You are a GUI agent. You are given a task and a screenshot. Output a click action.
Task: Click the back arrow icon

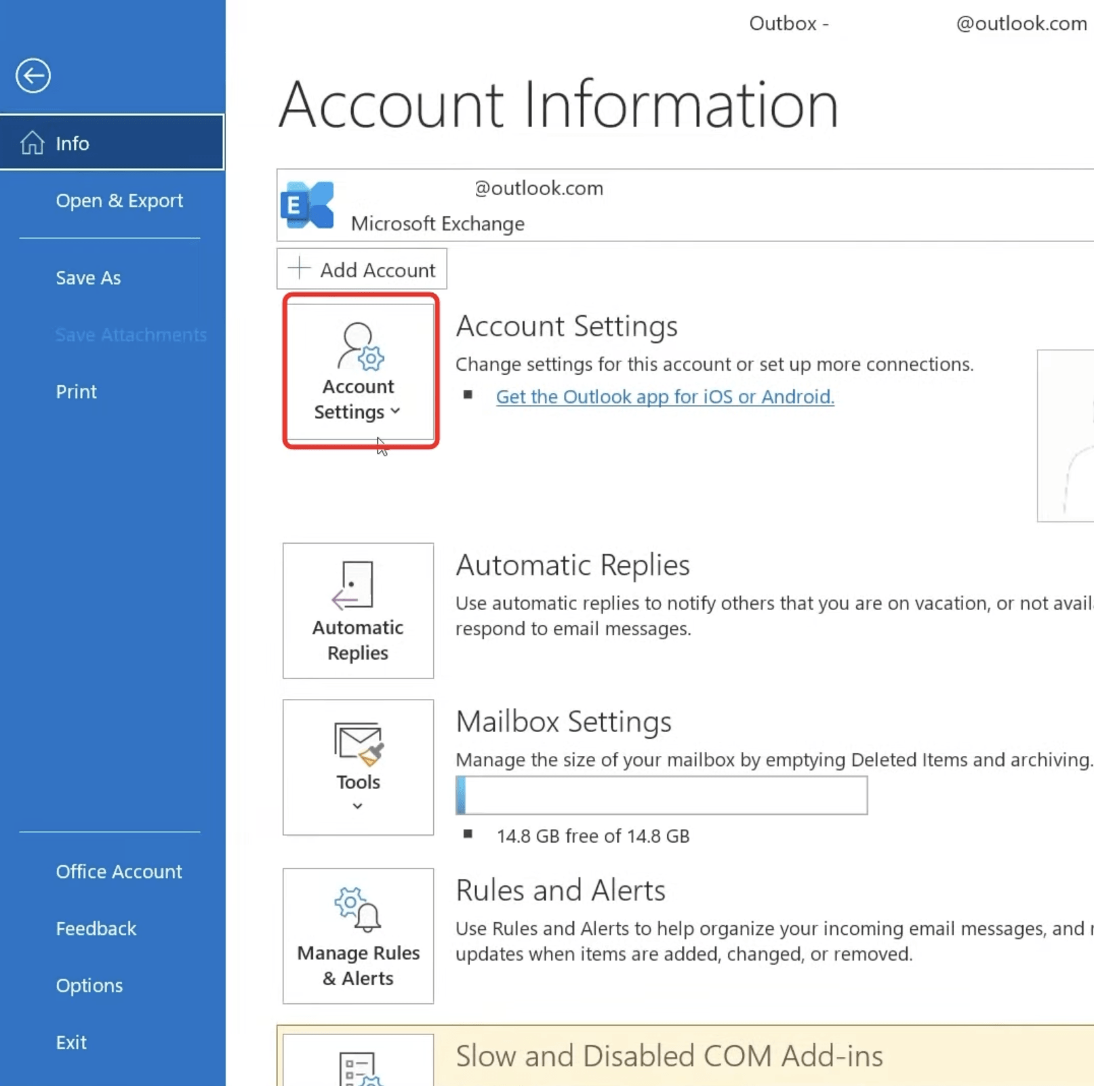[33, 75]
